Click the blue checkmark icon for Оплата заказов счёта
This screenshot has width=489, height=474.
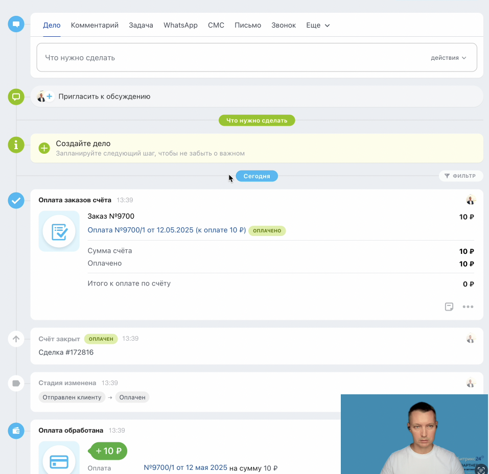[16, 201]
